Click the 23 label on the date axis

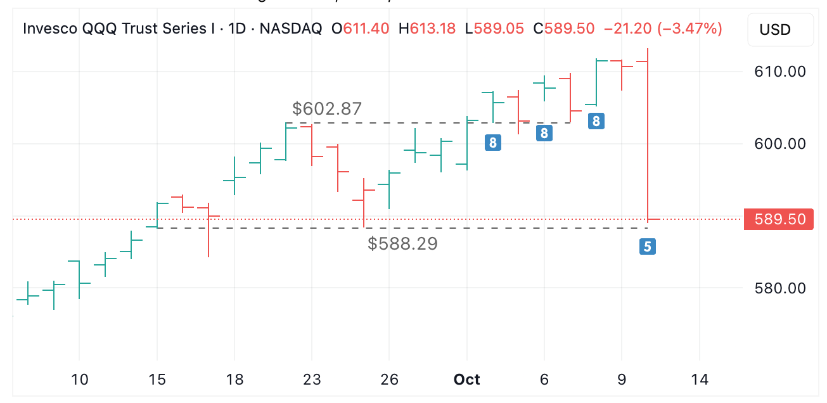coord(312,380)
